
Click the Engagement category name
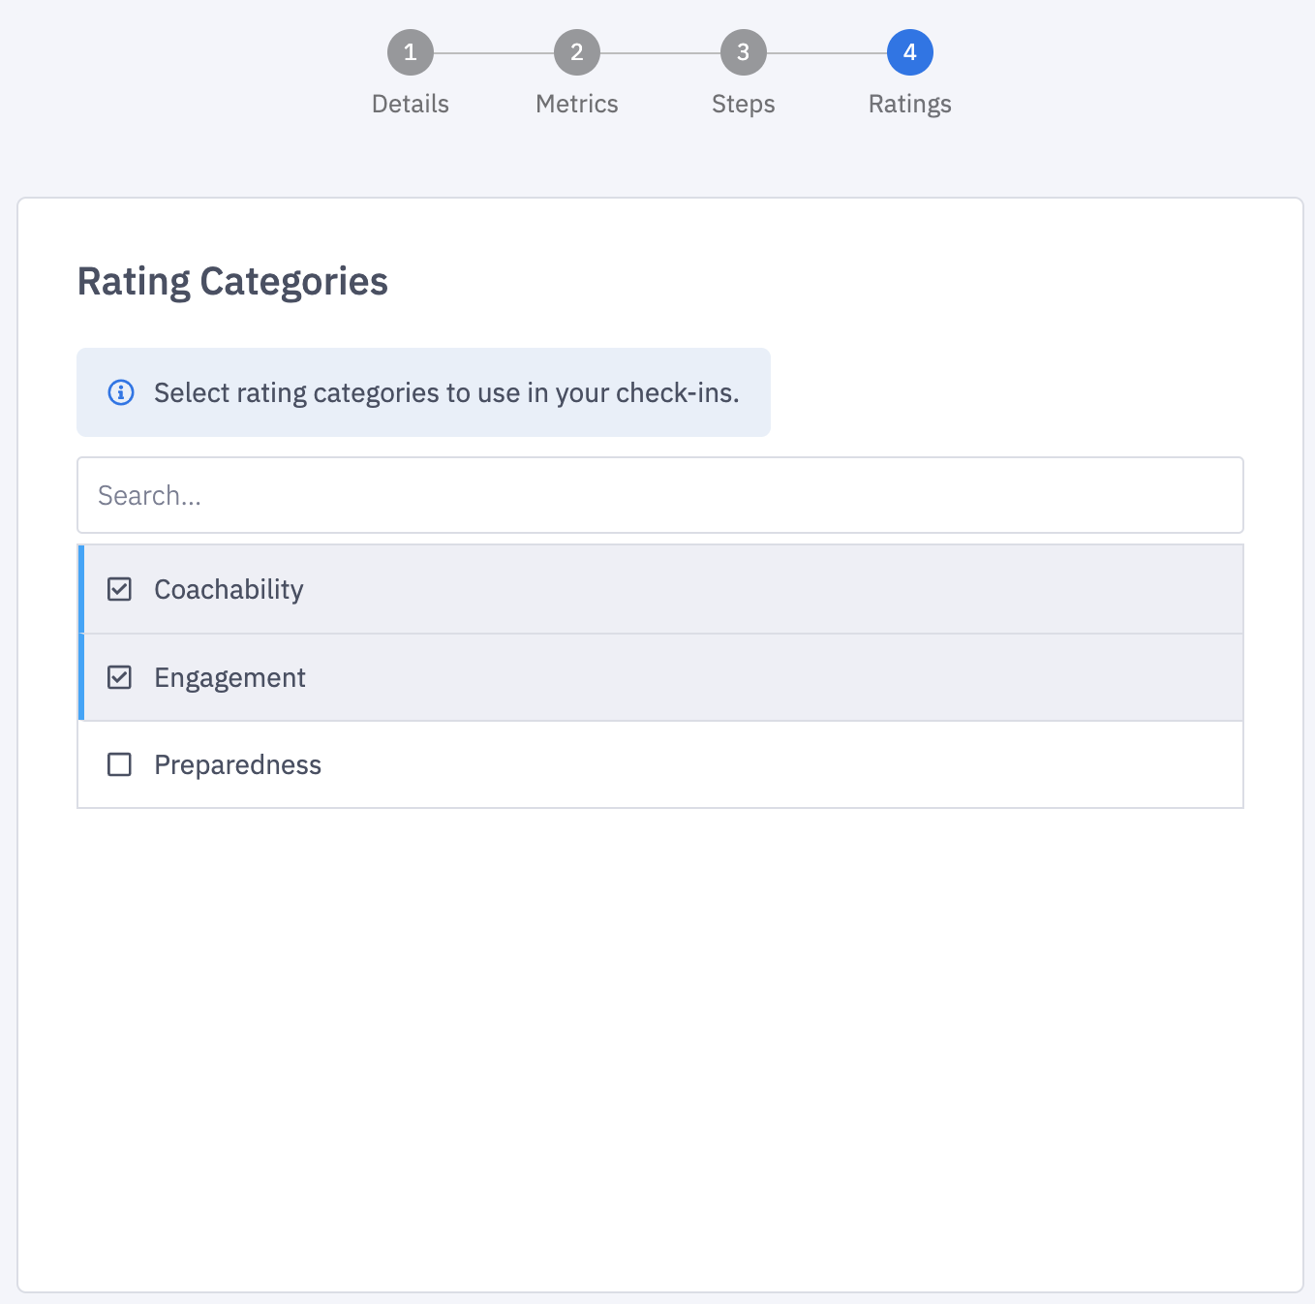(230, 677)
